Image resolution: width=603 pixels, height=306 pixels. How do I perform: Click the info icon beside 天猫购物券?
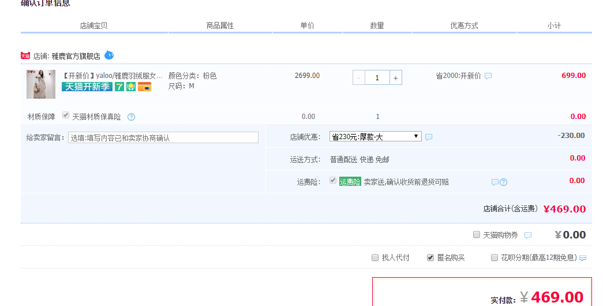528,235
